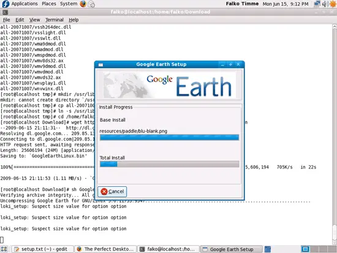Click 'all-20071007/wnvwinx.dll' terminal line
Viewport: 337px width, 253px height.
[32, 89]
